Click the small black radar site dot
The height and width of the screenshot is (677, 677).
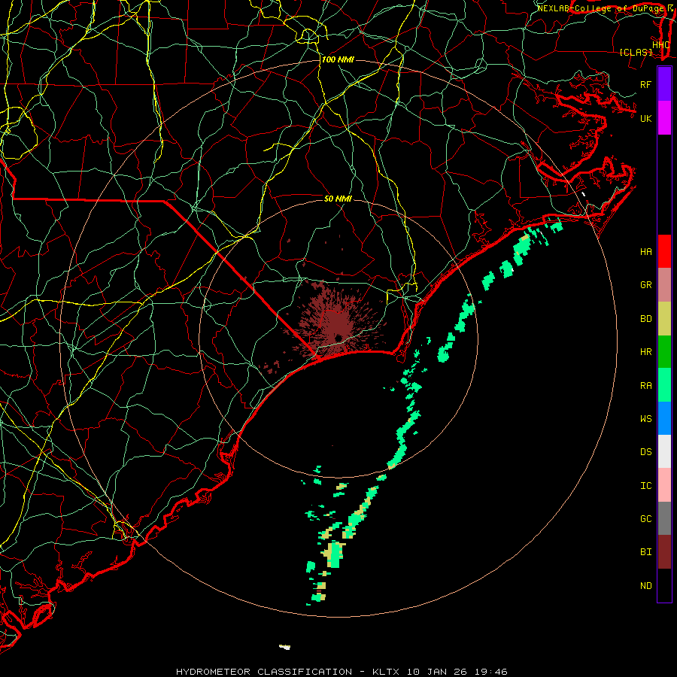pyautogui.click(x=339, y=338)
